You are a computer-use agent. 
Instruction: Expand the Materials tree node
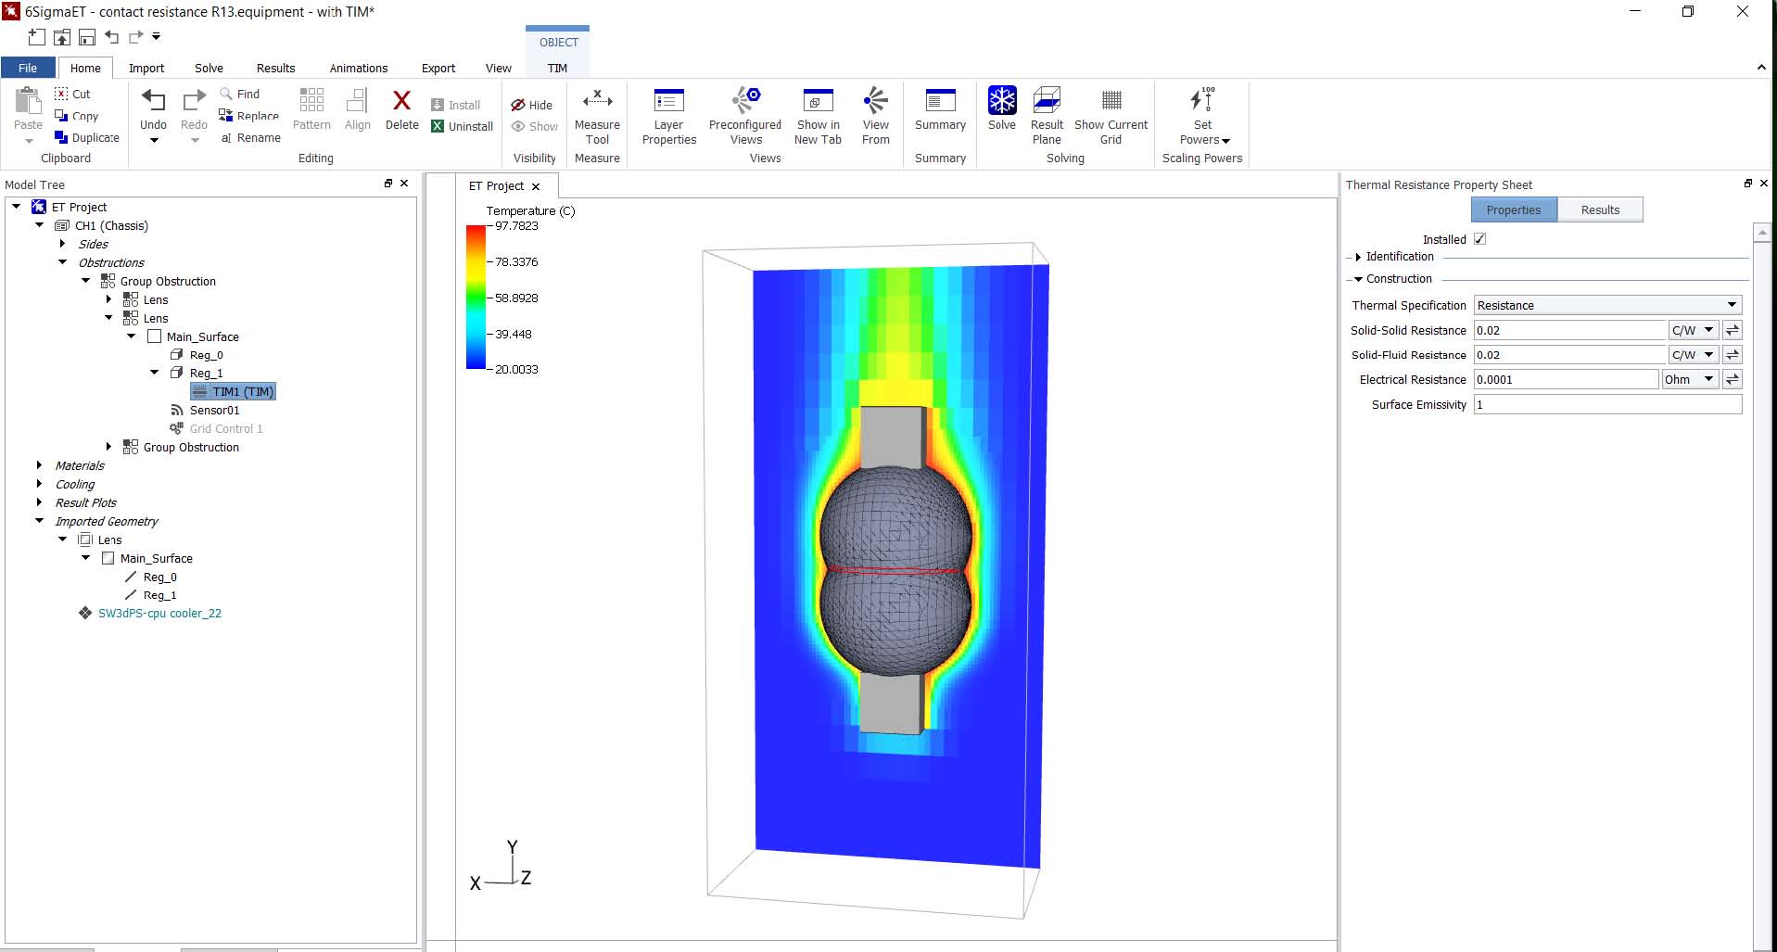(x=39, y=465)
